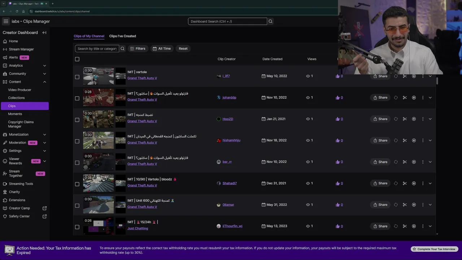Click the dashboard search magnifier icon
Screen dimensions: 462x260
tap(270, 21)
